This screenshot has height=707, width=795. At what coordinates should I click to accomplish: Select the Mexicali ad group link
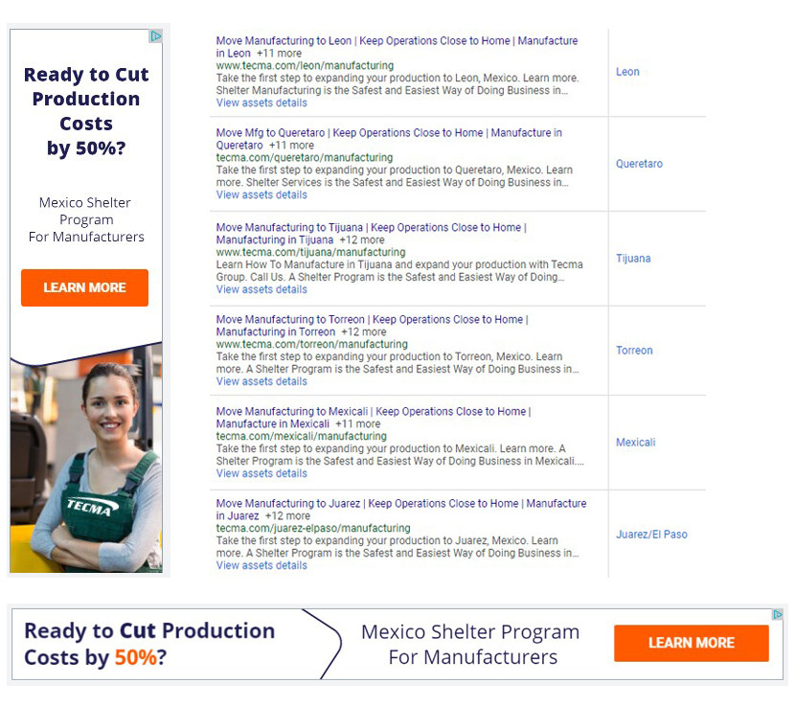click(x=636, y=443)
